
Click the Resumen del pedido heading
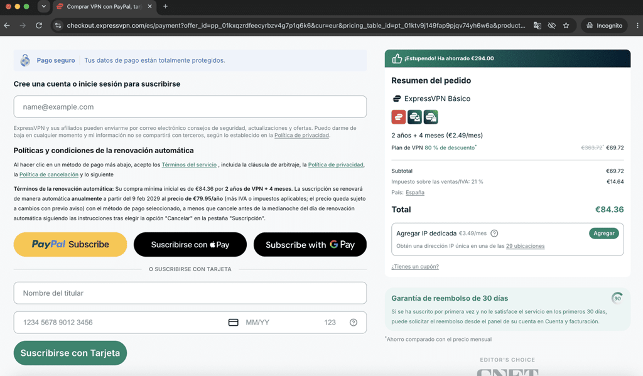coord(431,80)
